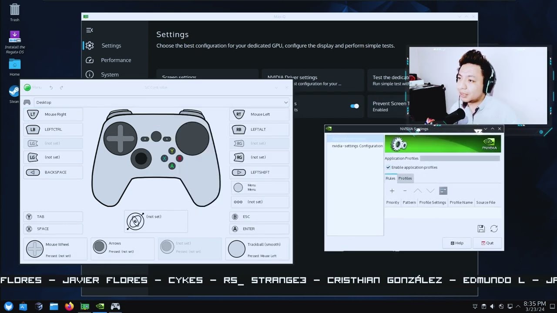Screen dimensions: 557x313
Task: Open the Trackball (smooth) right pad binding
Action: pos(258,249)
